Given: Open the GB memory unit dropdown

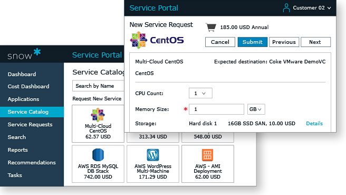Looking at the screenshot, I should pyautogui.click(x=256, y=109).
